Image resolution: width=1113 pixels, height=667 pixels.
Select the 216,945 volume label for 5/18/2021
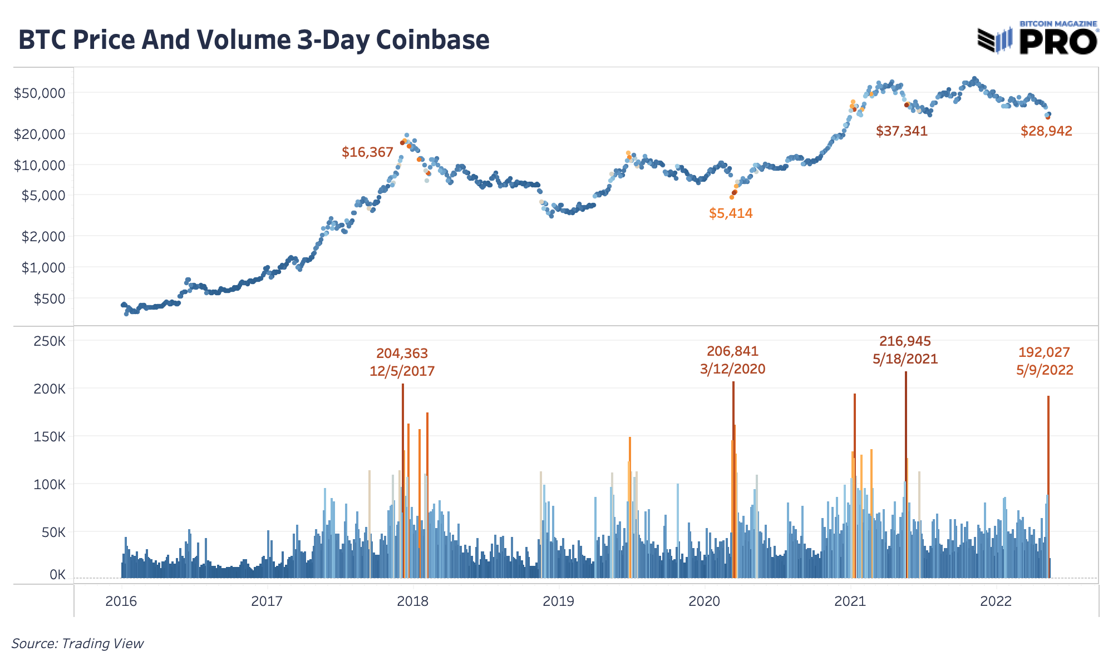tap(905, 341)
